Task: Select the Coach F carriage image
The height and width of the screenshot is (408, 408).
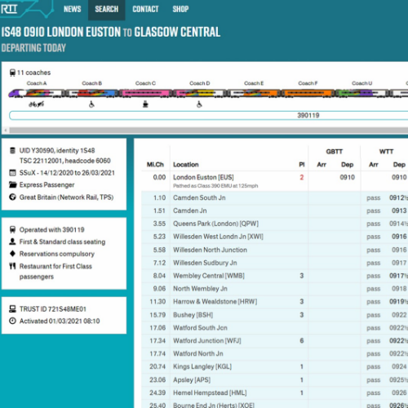Action: tap(308, 93)
